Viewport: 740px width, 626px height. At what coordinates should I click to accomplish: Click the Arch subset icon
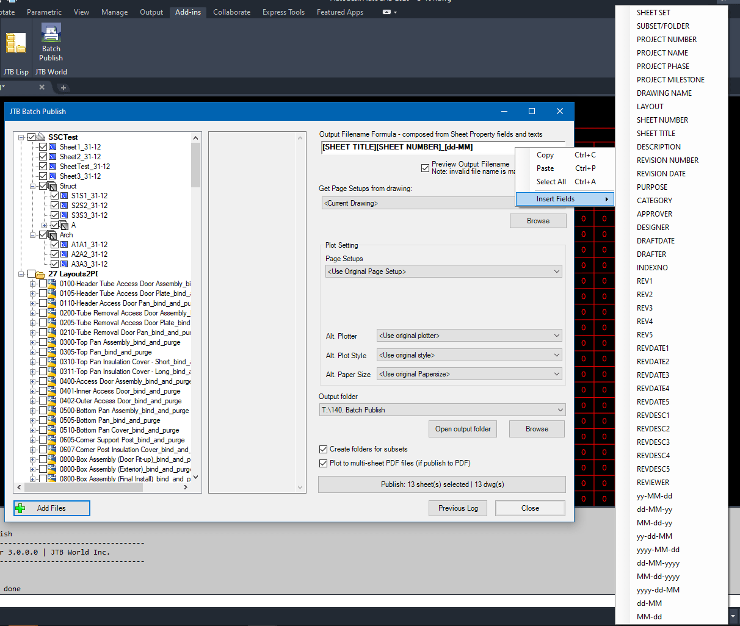[53, 235]
